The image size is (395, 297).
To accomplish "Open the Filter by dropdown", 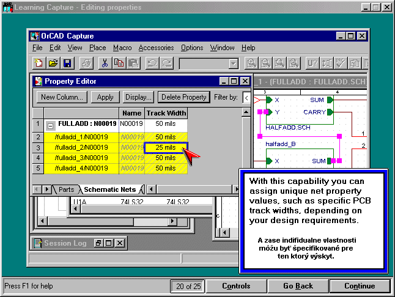I will 246,97.
